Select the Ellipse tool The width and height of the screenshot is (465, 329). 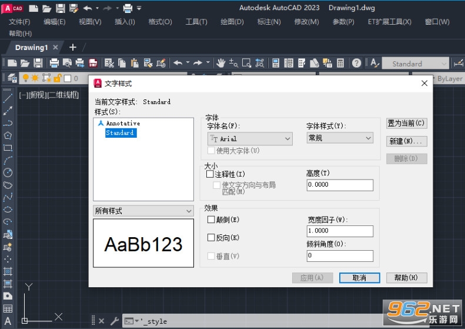coord(8,210)
